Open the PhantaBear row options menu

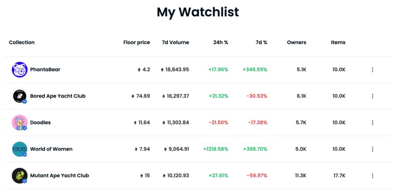click(372, 70)
